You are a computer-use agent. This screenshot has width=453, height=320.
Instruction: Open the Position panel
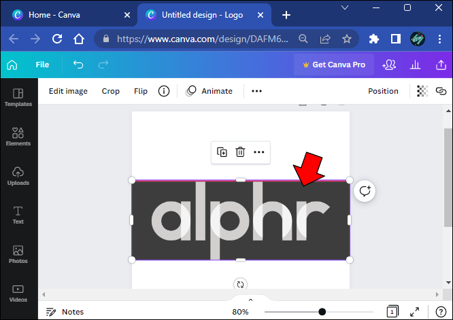pyautogui.click(x=383, y=91)
